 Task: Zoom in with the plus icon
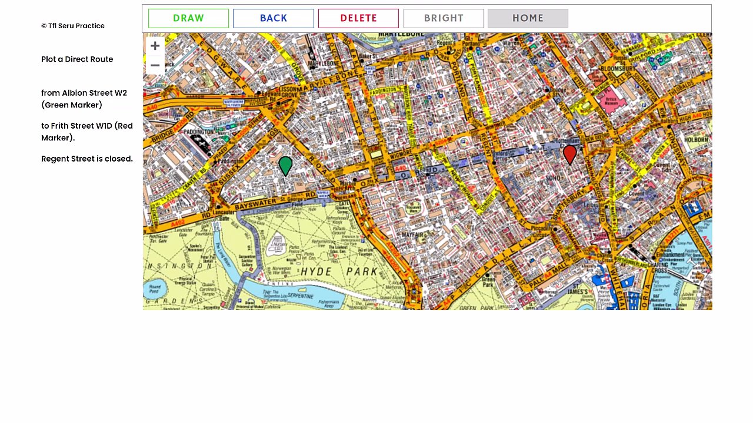155,46
